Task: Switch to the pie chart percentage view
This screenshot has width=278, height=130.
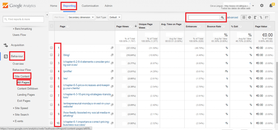Action: pyautogui.click(x=249, y=18)
